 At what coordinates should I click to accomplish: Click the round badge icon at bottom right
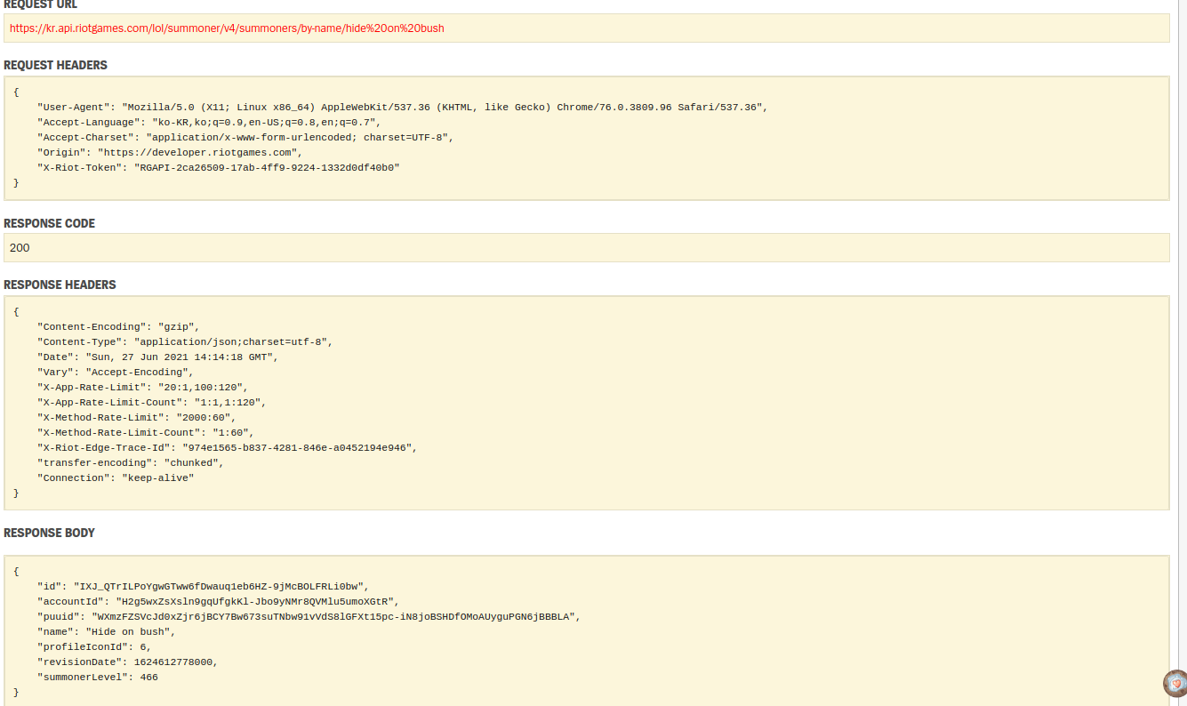point(1175,683)
